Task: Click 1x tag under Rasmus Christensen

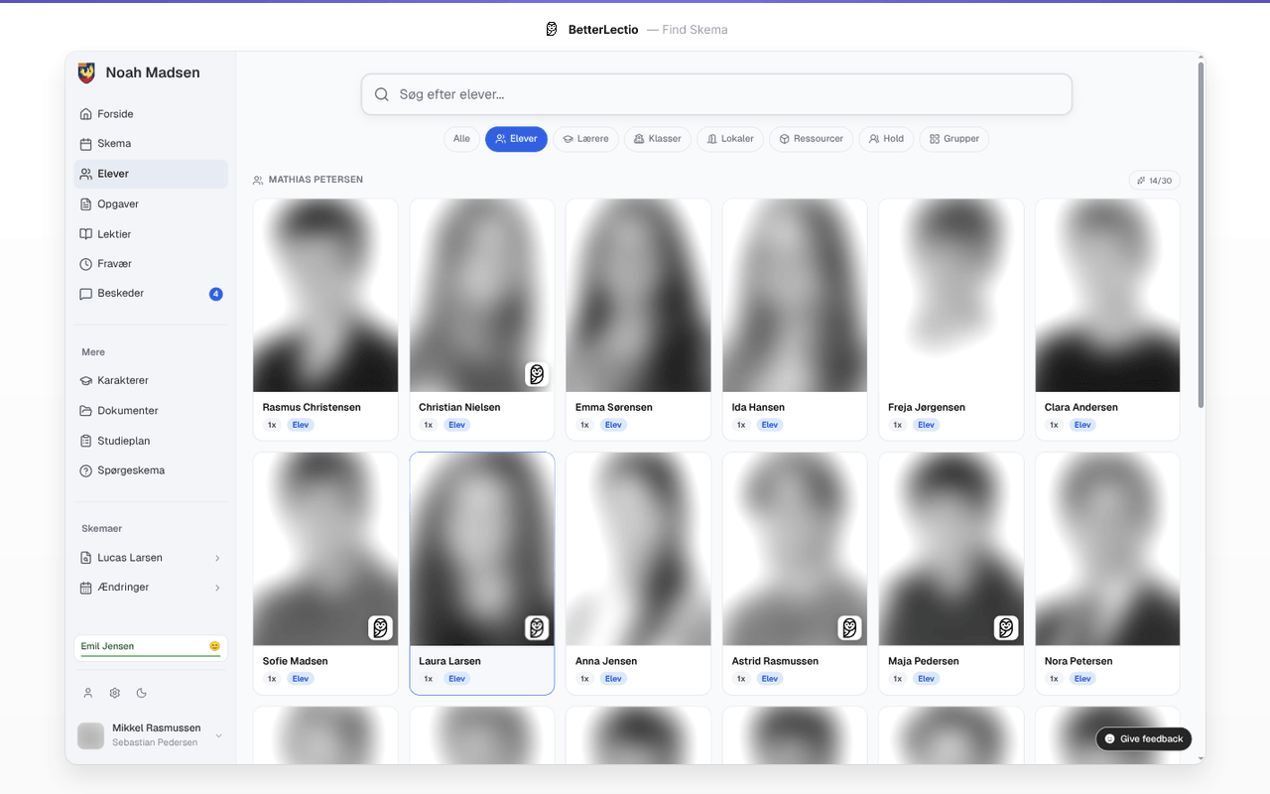Action: tap(272, 425)
